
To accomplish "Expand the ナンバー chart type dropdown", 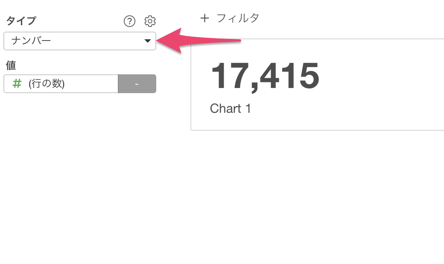I will coord(80,41).
